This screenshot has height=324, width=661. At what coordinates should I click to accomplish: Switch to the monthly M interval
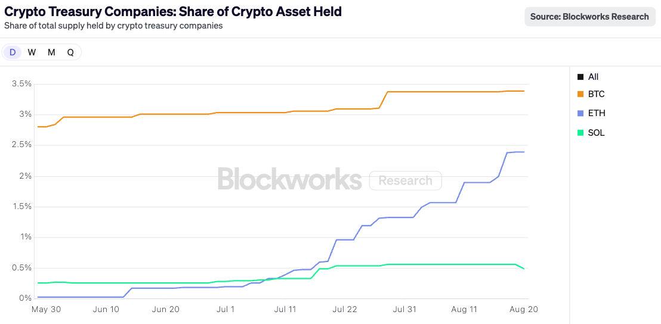click(x=51, y=52)
